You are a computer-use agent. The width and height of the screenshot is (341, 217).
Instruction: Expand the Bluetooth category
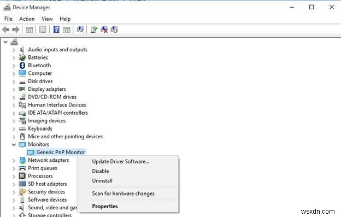coord(14,66)
